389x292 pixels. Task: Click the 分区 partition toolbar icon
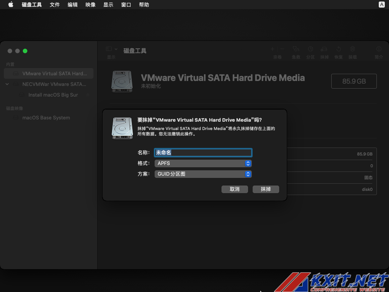[x=310, y=49]
